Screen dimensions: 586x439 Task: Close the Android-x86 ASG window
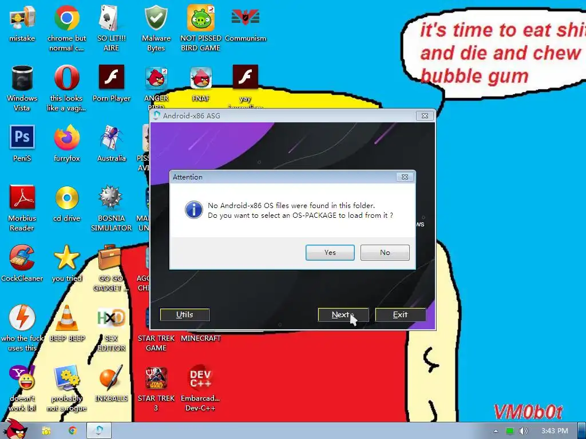pyautogui.click(x=425, y=115)
